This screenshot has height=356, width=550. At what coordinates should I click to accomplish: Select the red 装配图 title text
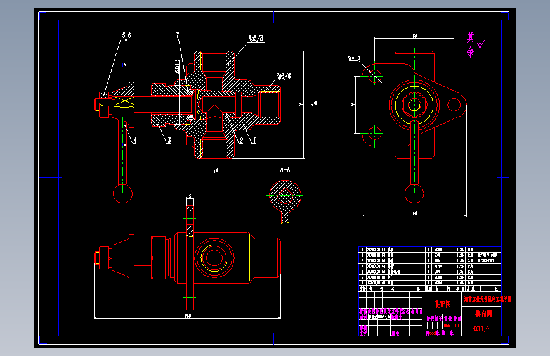(x=442, y=304)
